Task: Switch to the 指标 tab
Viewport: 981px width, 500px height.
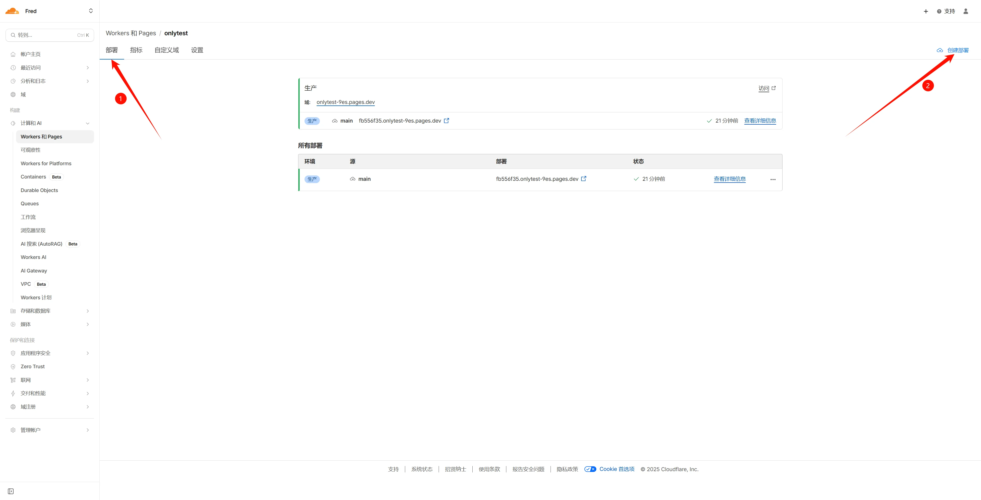Action: (136, 50)
